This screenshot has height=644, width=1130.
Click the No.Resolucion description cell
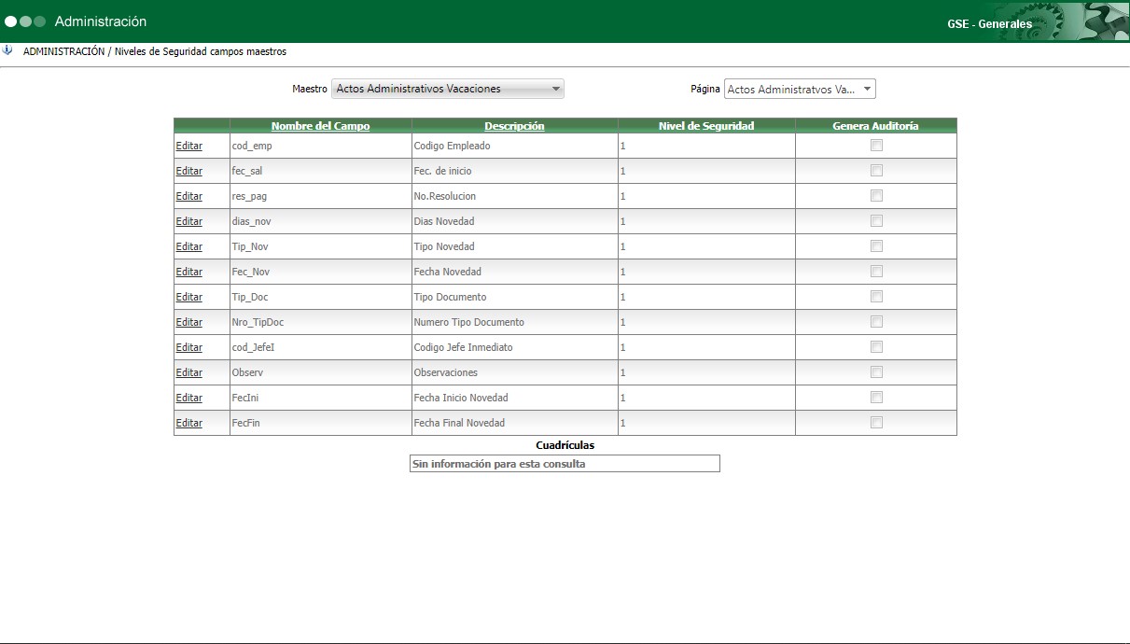tap(514, 196)
